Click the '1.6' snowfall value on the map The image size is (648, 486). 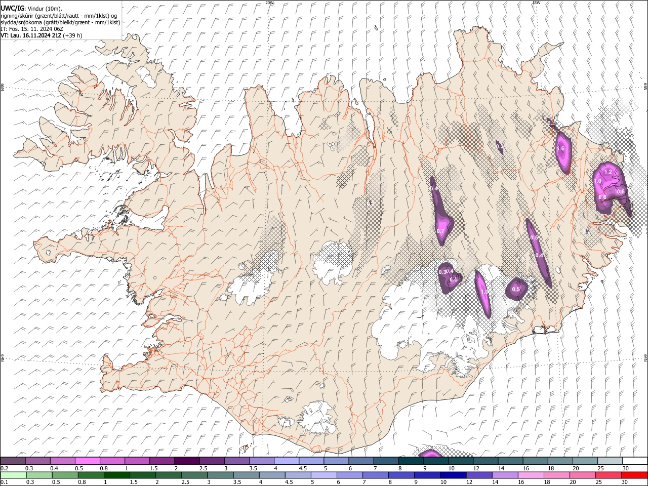560,149
